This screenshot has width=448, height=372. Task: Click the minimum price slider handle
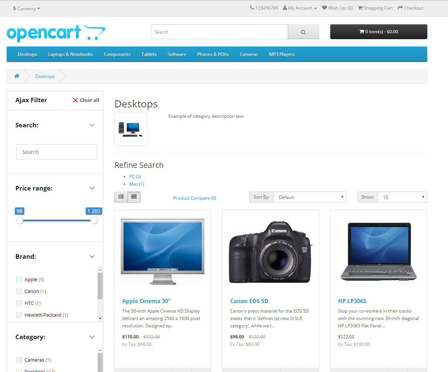click(x=20, y=220)
